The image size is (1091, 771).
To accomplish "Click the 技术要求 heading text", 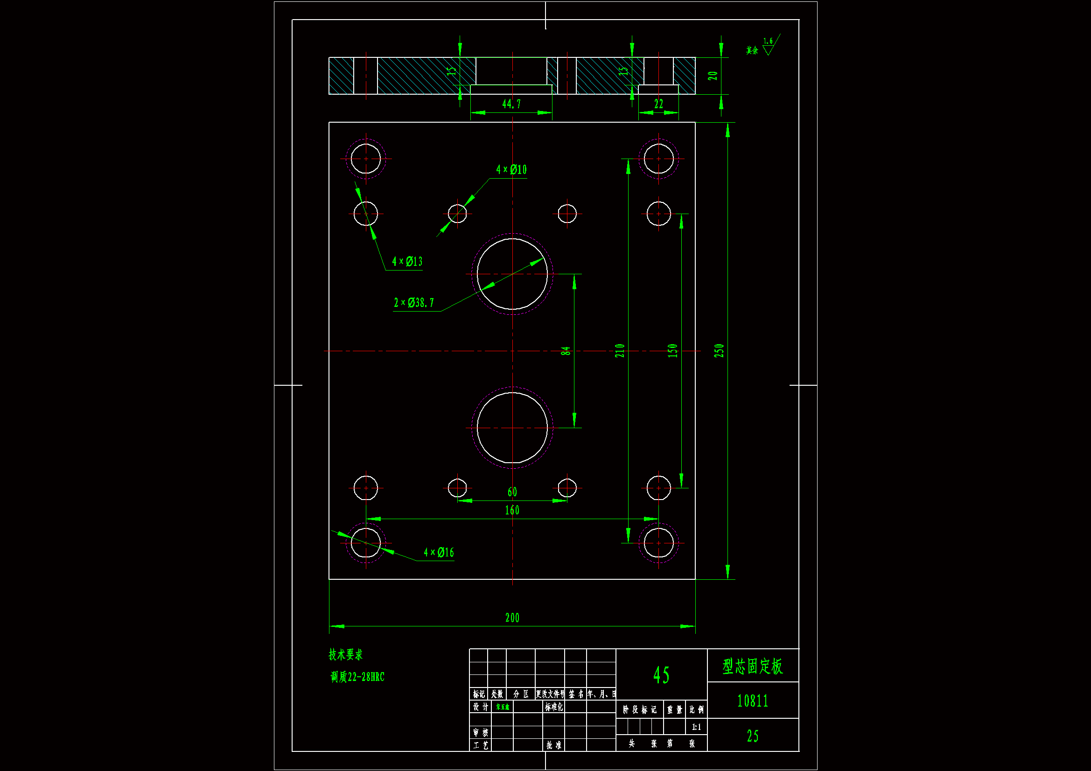I will coord(345,654).
